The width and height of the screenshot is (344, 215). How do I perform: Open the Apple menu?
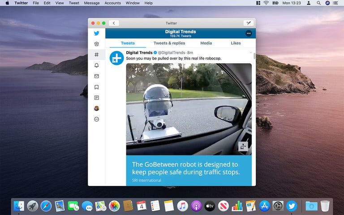7,3
